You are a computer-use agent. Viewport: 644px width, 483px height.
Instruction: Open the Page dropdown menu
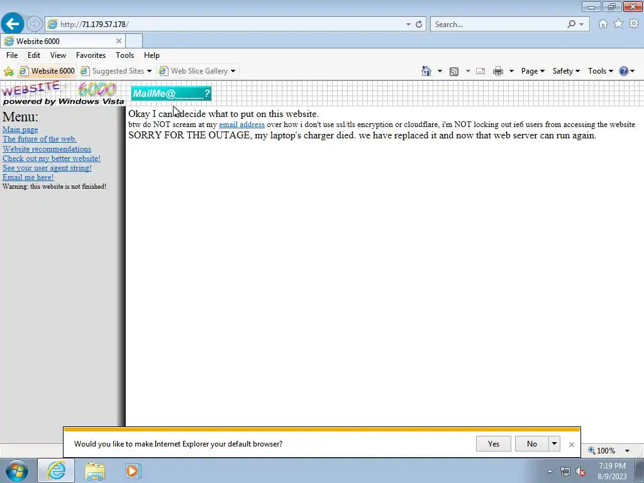533,71
